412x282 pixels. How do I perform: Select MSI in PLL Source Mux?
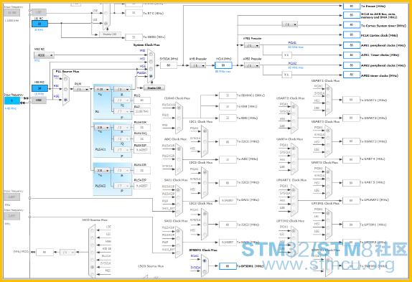pos(65,79)
